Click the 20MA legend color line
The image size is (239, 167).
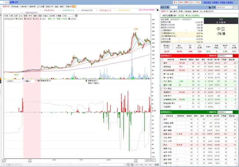78,10
